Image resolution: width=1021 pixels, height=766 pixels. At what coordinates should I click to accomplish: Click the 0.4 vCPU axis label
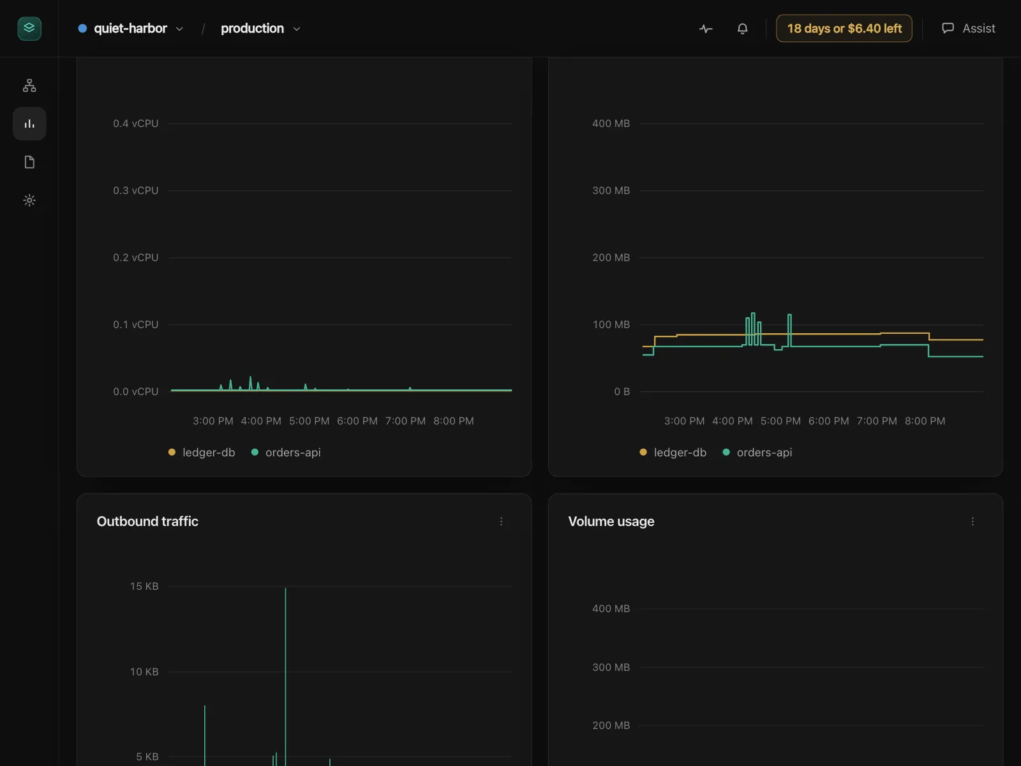(x=136, y=124)
